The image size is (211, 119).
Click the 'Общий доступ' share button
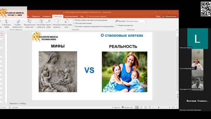(169, 17)
